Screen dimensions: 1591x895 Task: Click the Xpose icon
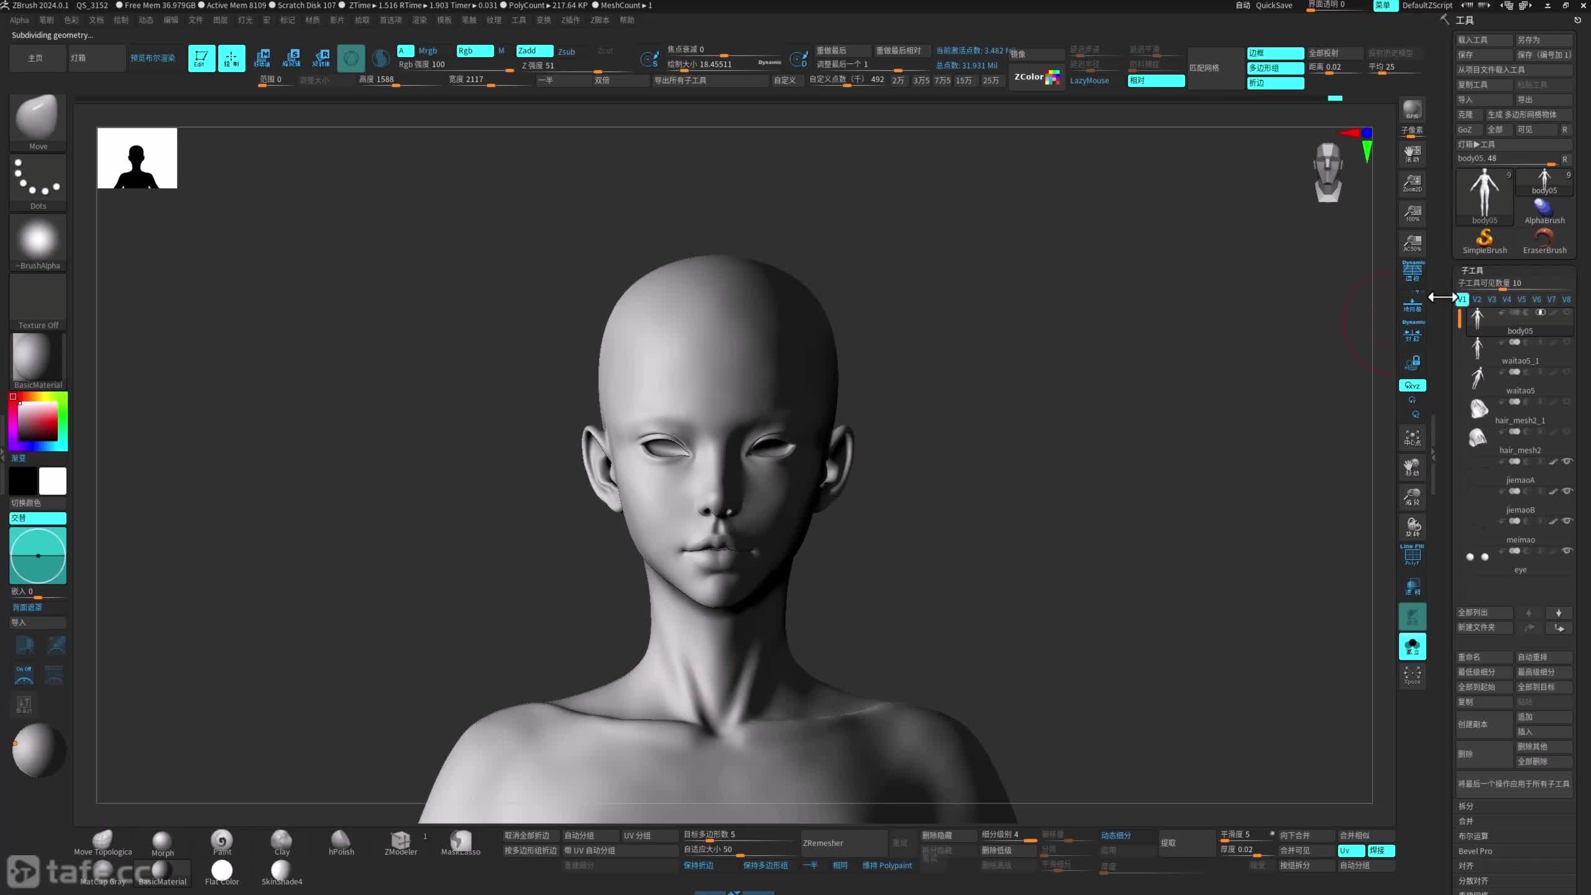(x=1412, y=675)
